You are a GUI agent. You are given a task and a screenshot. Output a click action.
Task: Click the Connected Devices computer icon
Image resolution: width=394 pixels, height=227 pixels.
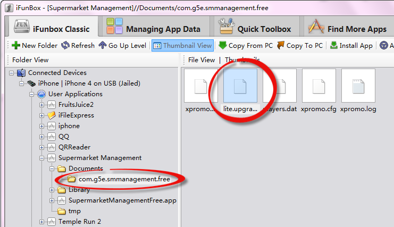coord(21,73)
